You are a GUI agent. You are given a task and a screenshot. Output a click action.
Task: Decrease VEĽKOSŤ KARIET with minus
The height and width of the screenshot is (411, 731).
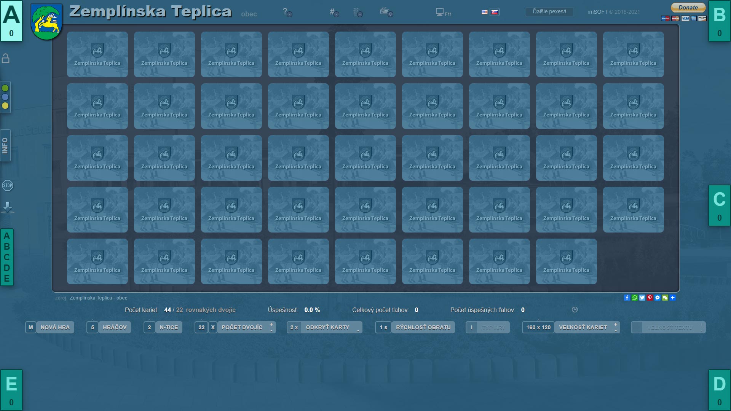(616, 330)
